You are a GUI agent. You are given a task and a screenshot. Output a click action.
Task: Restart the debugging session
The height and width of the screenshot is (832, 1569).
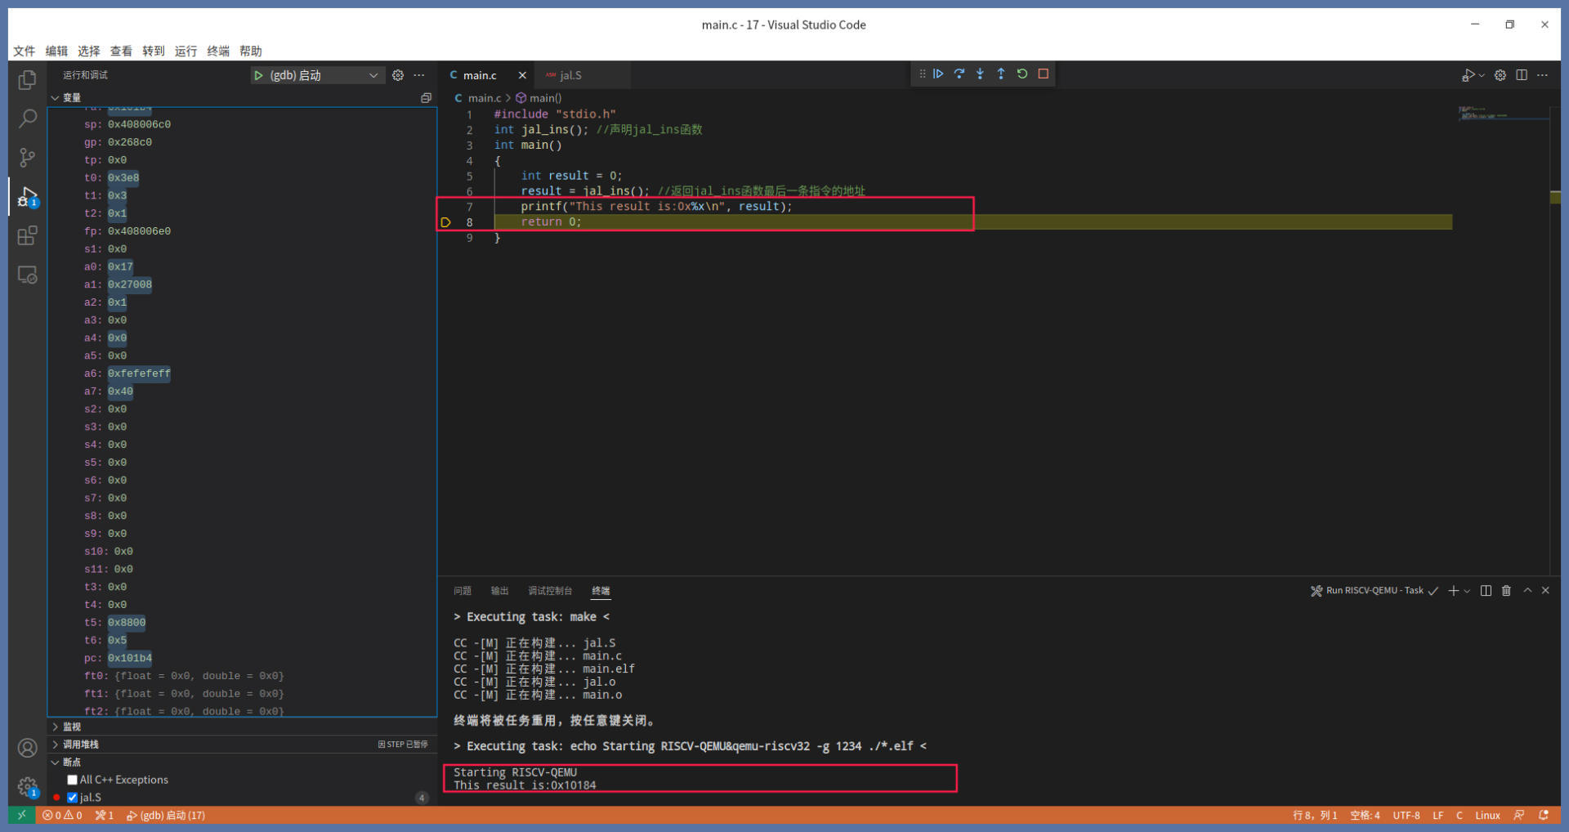[1022, 74]
